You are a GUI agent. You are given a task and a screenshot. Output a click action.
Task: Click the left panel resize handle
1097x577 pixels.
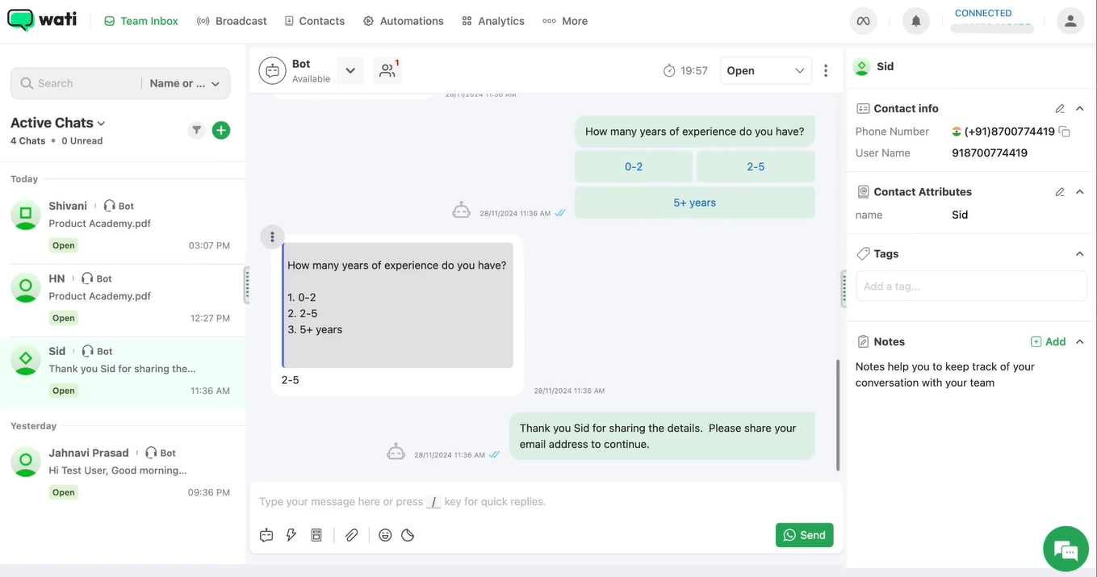(x=246, y=286)
